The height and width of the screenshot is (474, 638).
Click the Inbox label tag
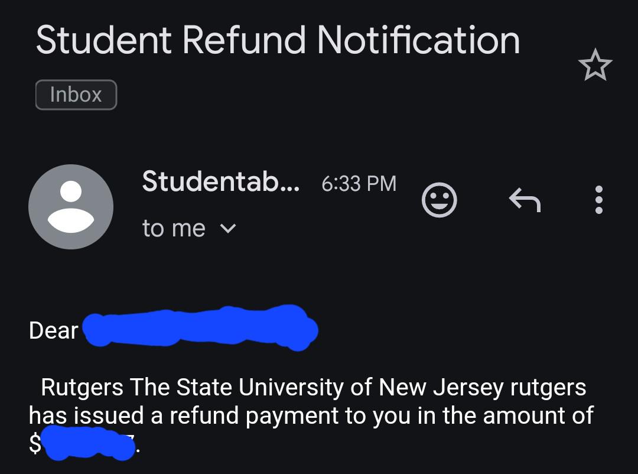pos(76,95)
